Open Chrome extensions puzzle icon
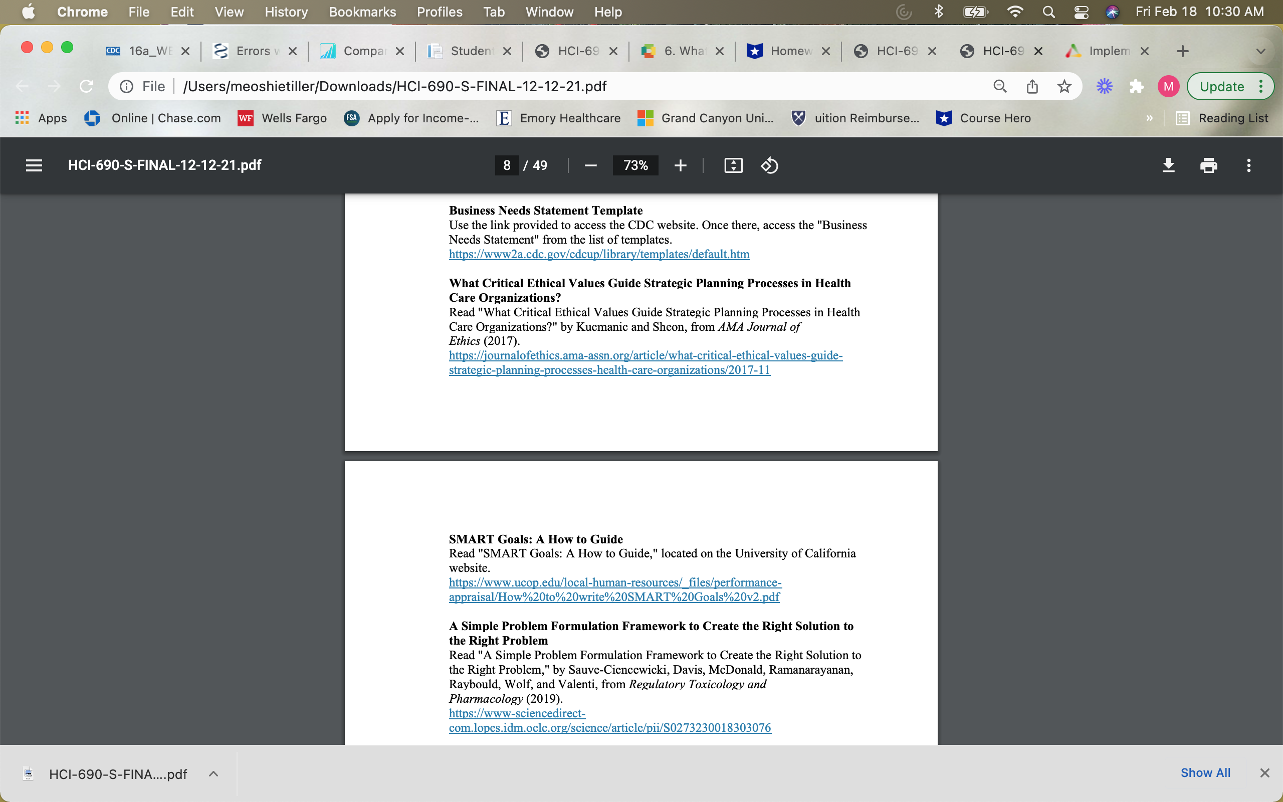This screenshot has height=802, width=1283. click(x=1136, y=86)
